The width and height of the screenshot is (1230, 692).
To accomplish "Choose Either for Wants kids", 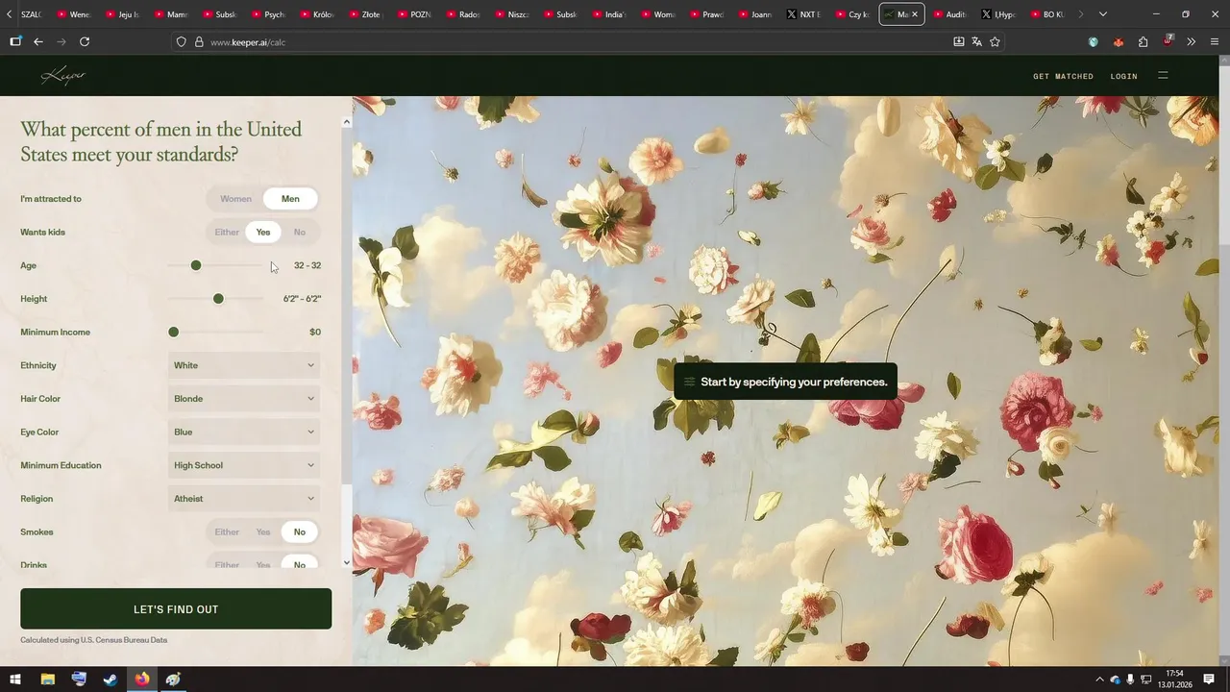I will point(227,232).
